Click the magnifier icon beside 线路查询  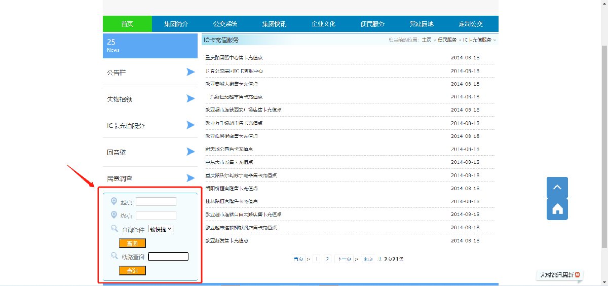(114, 256)
